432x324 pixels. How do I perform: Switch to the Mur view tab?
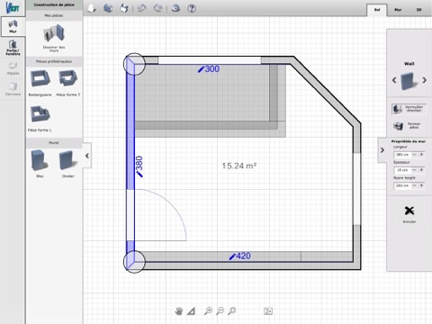pyautogui.click(x=398, y=10)
